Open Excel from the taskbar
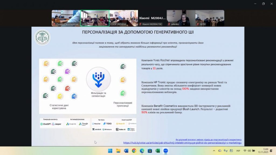The height and width of the screenshot is (155, 276). coord(158,151)
